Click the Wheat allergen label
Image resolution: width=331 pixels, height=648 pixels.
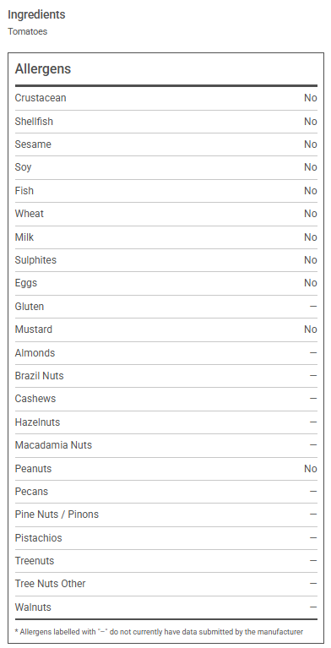tap(30, 214)
